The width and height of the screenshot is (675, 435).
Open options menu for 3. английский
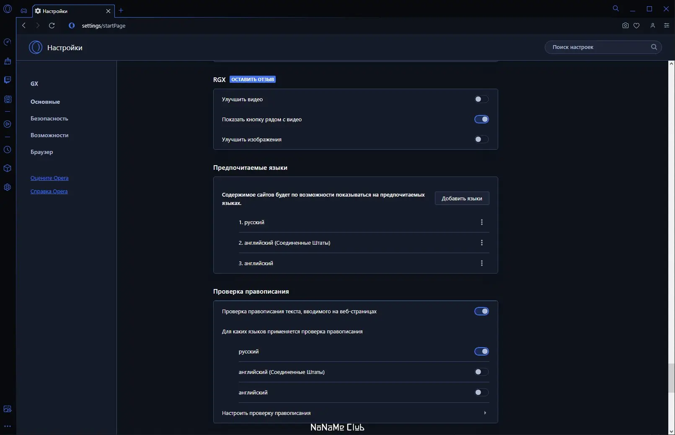482,263
